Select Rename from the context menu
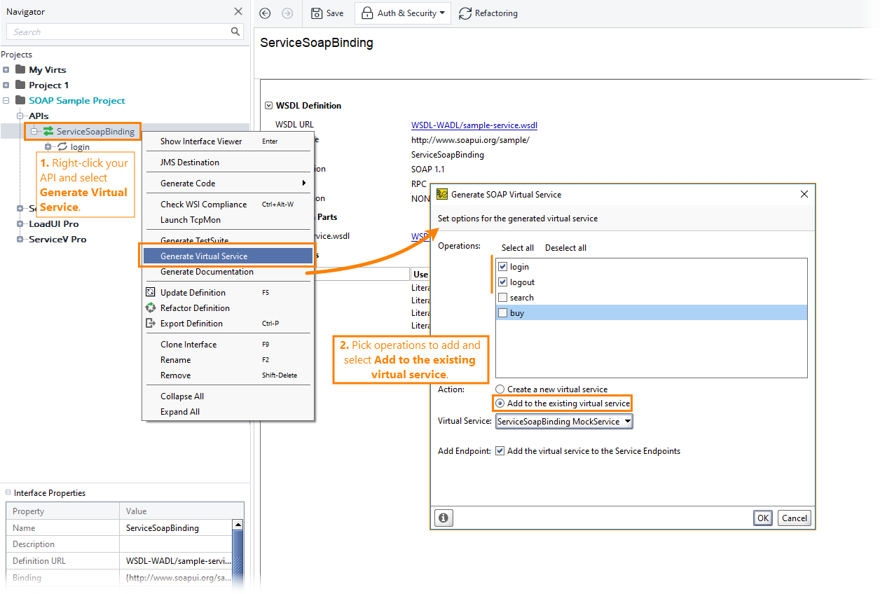 click(x=228, y=359)
